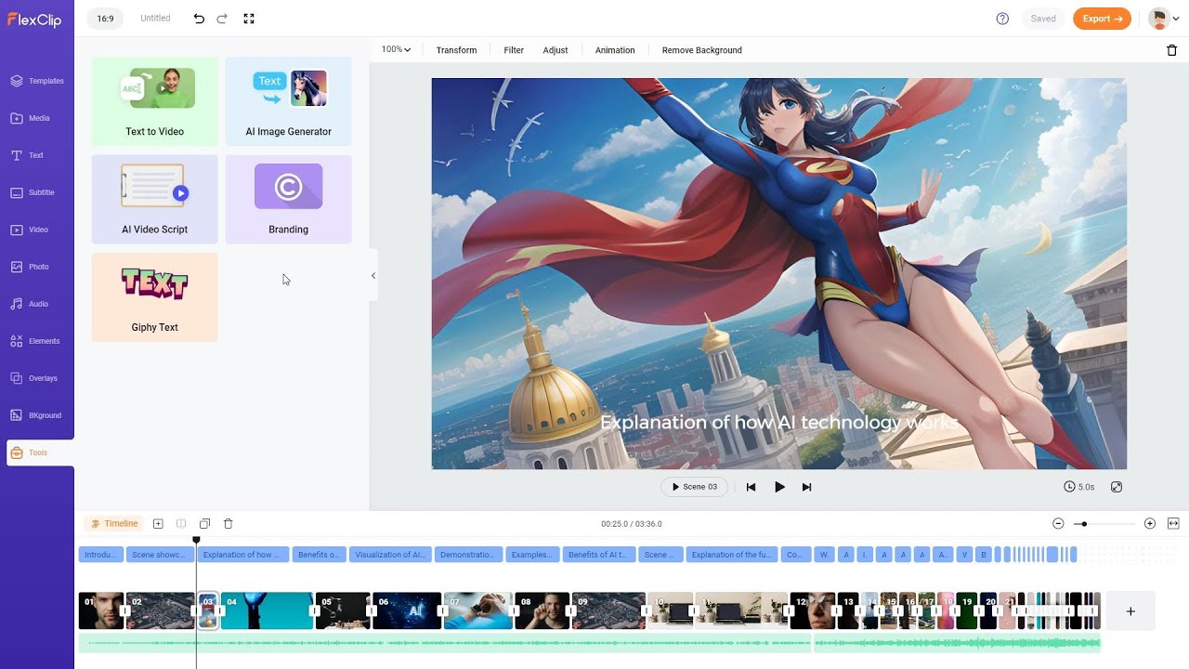
Task: Open the help question mark icon
Action: [x=1002, y=19]
